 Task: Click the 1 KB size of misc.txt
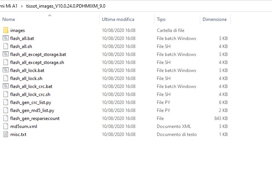[223, 134]
